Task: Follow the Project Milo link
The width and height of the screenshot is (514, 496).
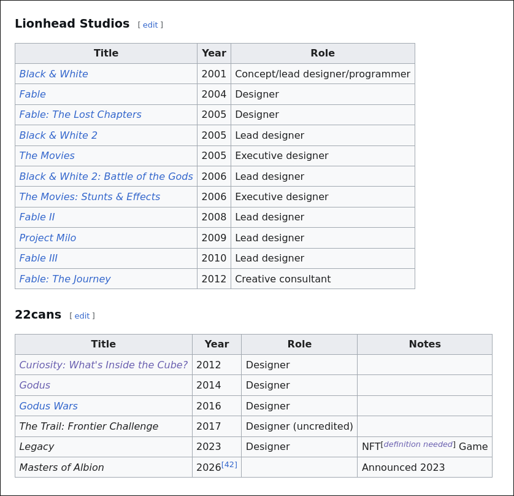Action: pos(48,238)
